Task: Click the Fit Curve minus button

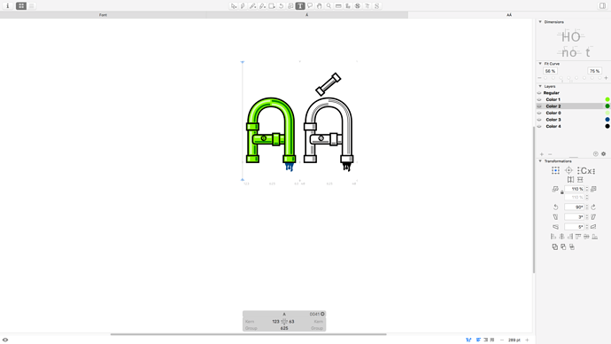Action: click(539, 78)
